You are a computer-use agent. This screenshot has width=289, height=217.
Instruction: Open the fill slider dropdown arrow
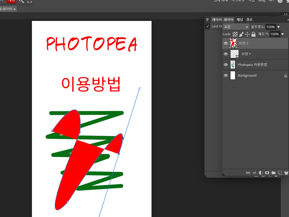tap(283, 34)
